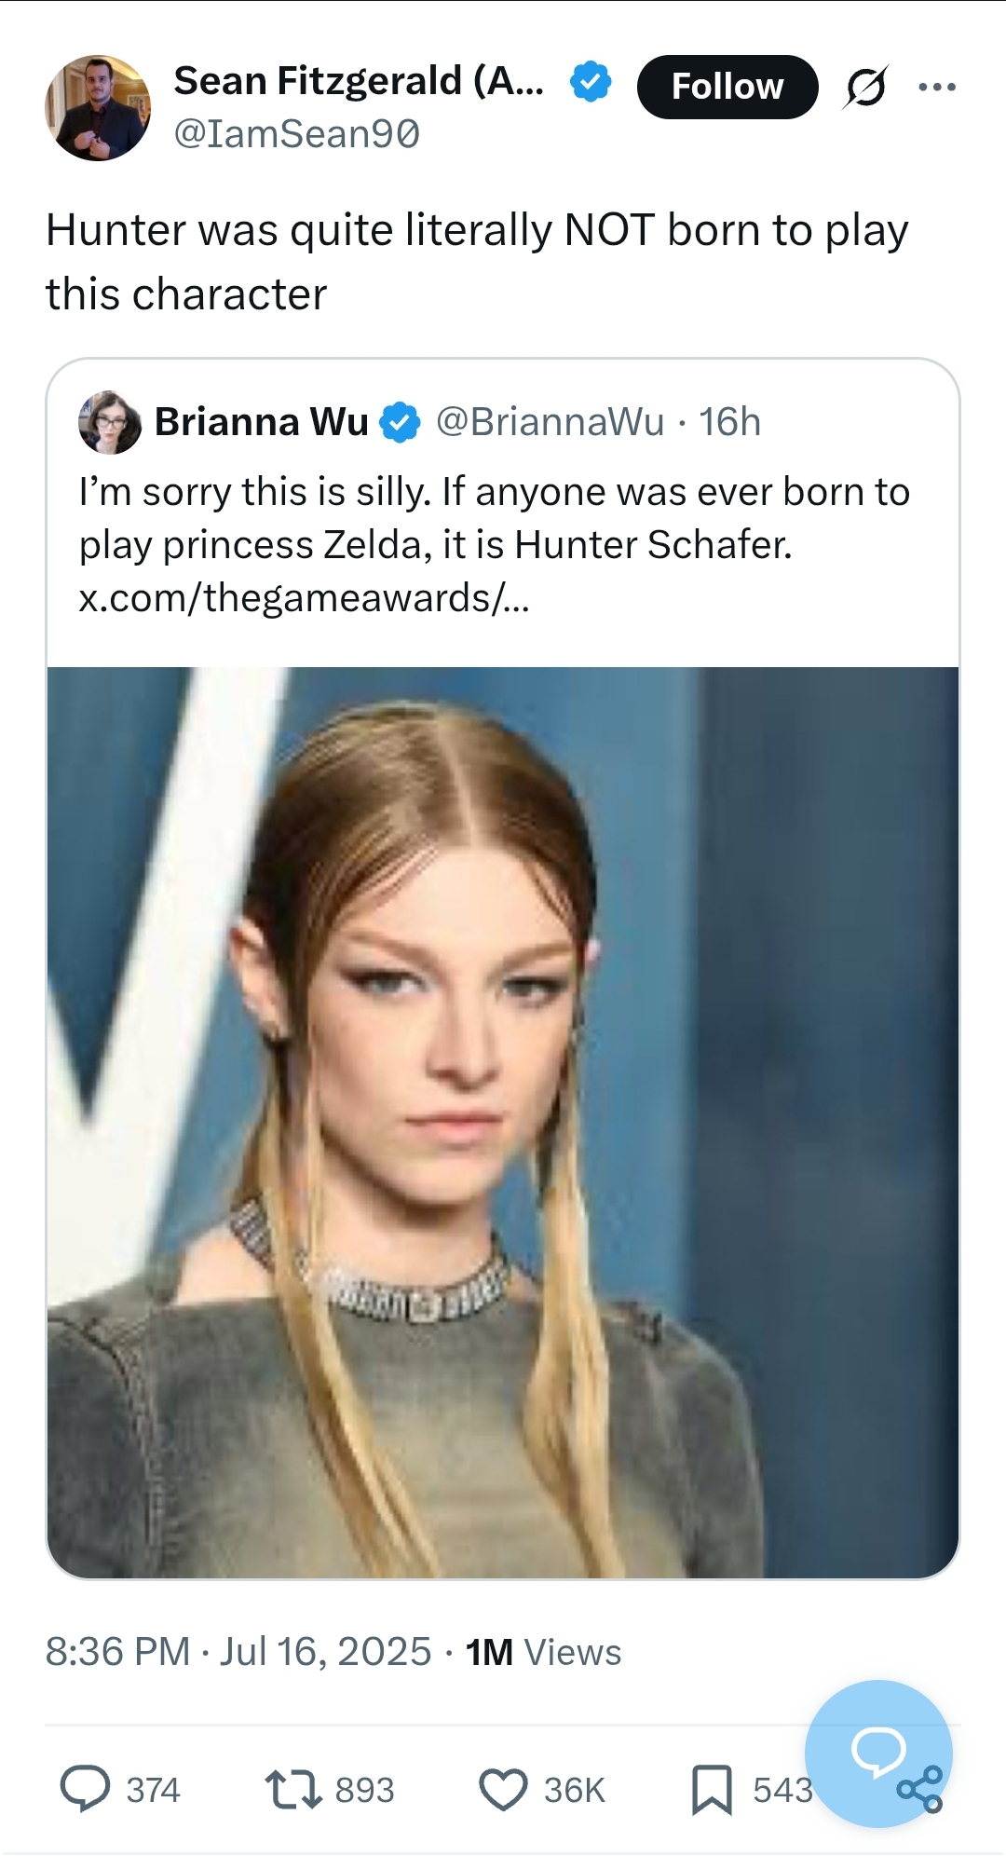Open the three-dot more options menu
The width and height of the screenshot is (1006, 1856).
point(936,87)
